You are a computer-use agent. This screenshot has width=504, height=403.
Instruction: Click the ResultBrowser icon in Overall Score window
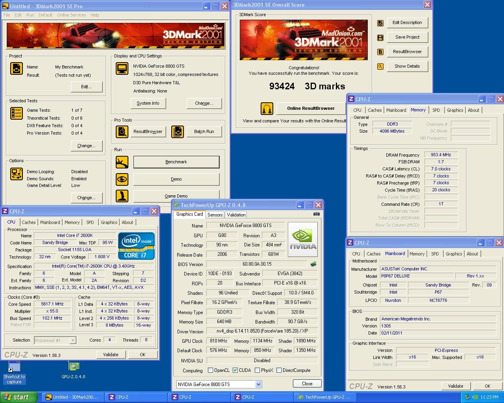pyautogui.click(x=380, y=52)
